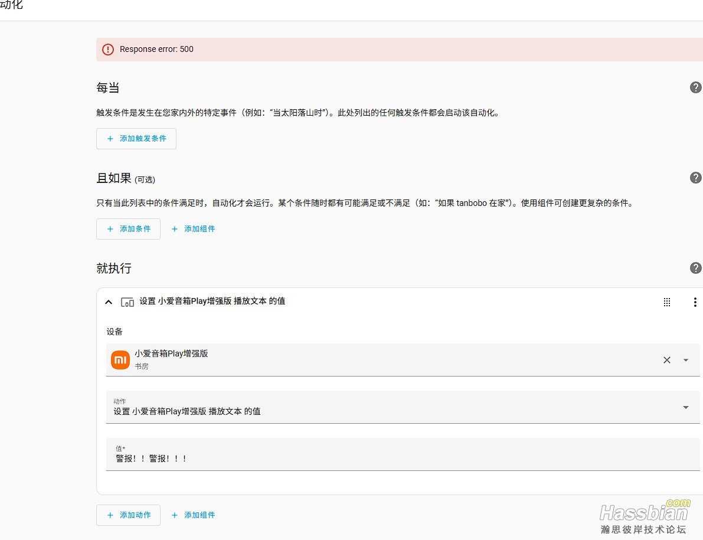703x540 pixels.
Task: Click 添加组件 under the actions section
Action: pos(193,515)
